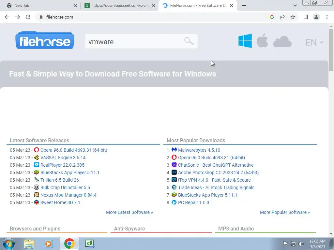The image size is (334, 250).
Task: Click the Trade Ideas icon
Action: 174,187
